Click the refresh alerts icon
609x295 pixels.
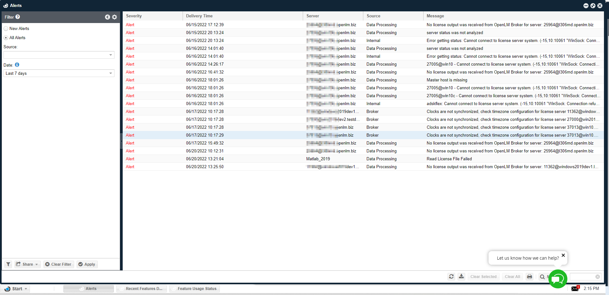[x=451, y=277]
